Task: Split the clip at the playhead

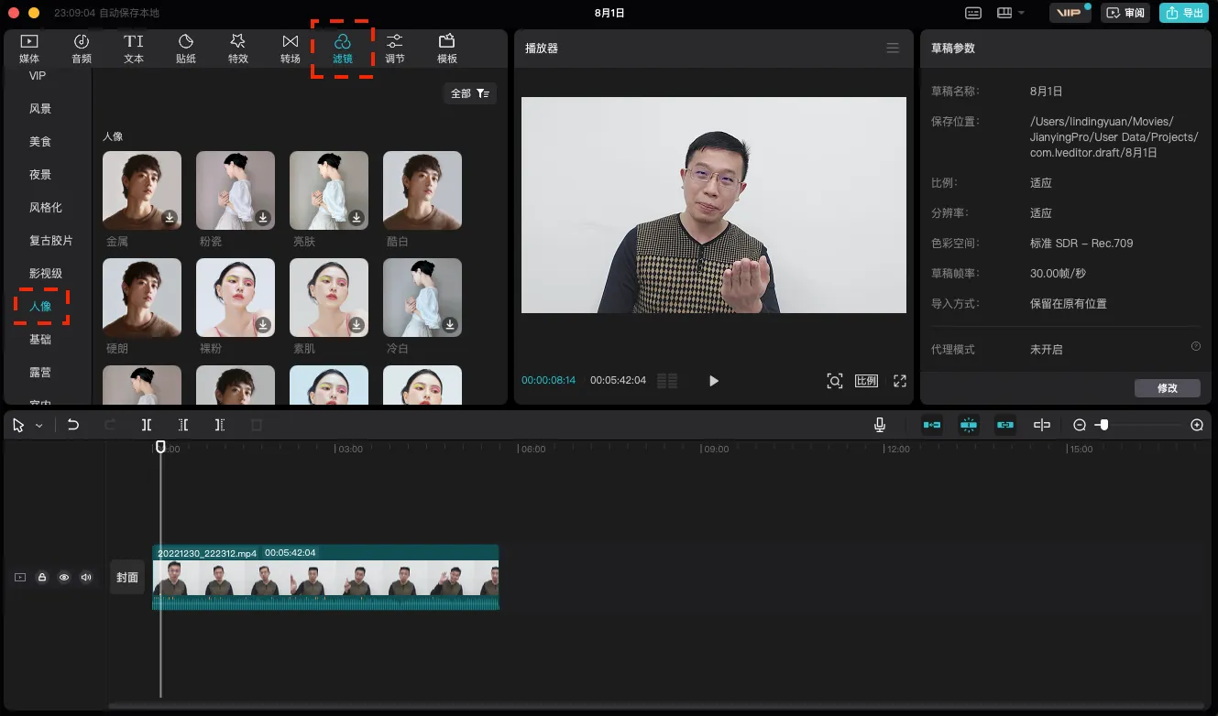Action: coord(147,425)
